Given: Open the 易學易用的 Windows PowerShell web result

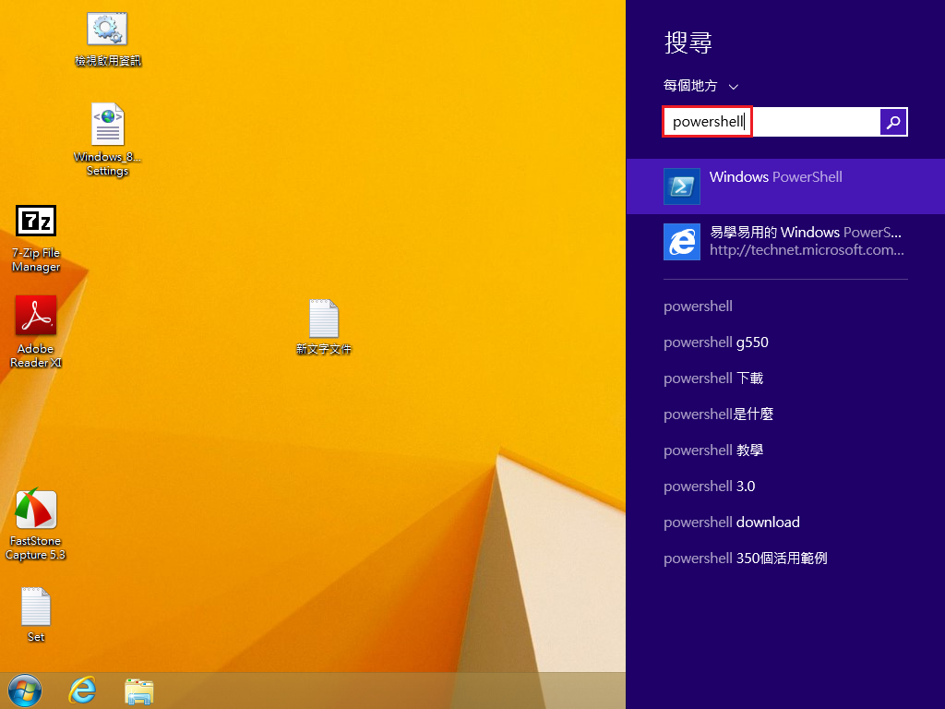Looking at the screenshot, I should click(x=785, y=242).
